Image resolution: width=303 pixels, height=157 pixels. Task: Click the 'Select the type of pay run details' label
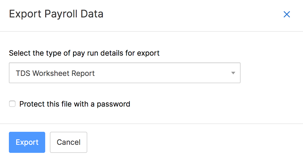[84, 53]
